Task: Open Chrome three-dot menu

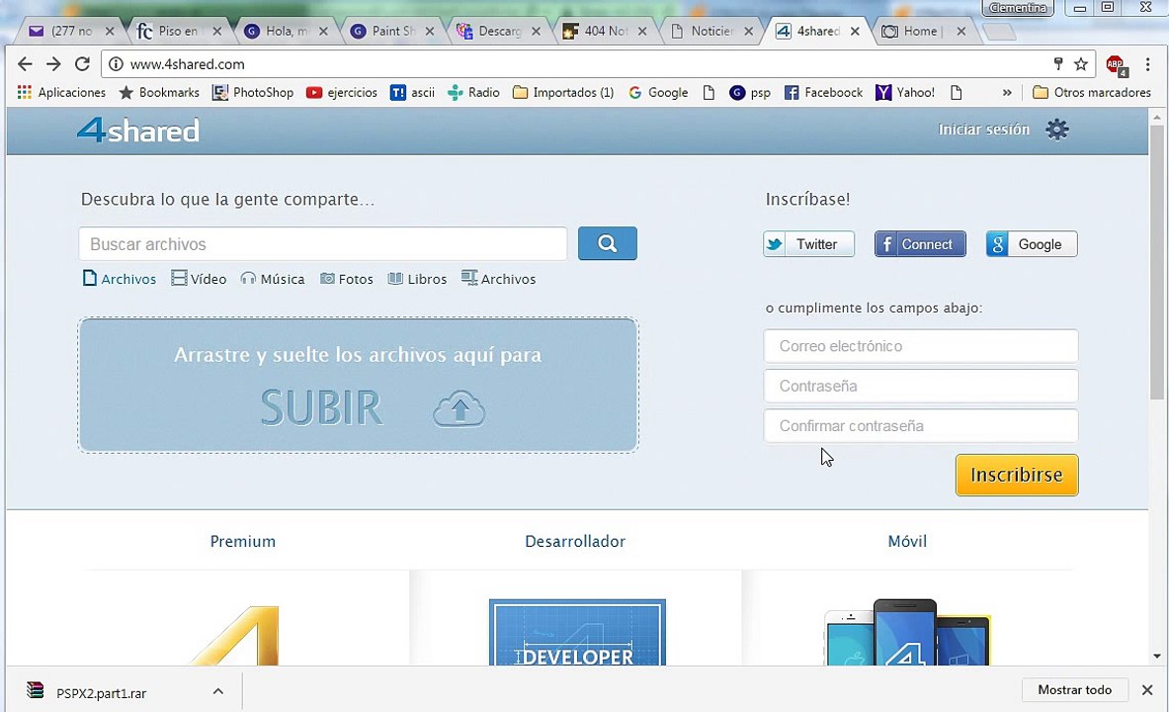Action: (x=1148, y=64)
